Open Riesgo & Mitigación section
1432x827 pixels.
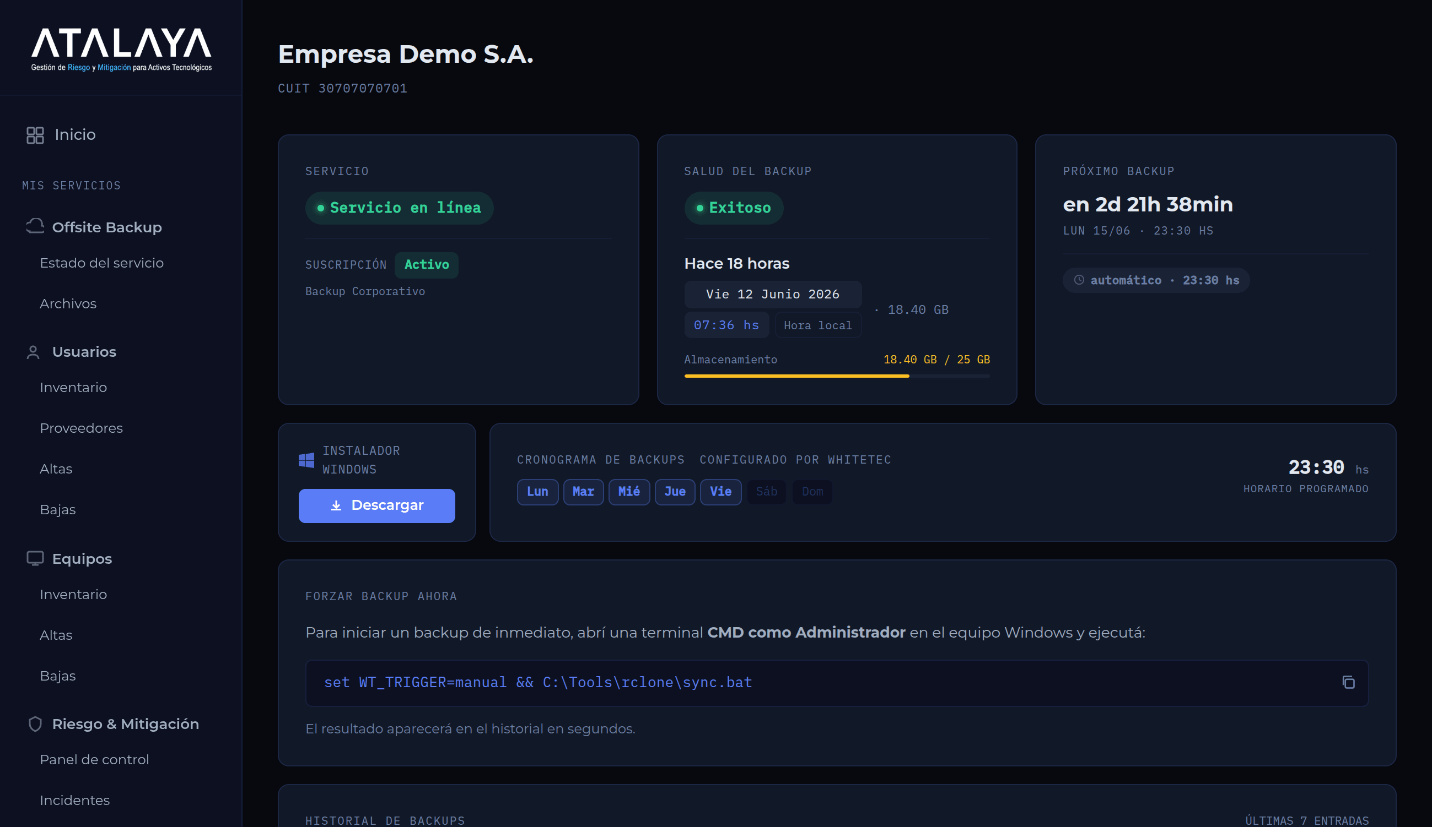[126, 724]
